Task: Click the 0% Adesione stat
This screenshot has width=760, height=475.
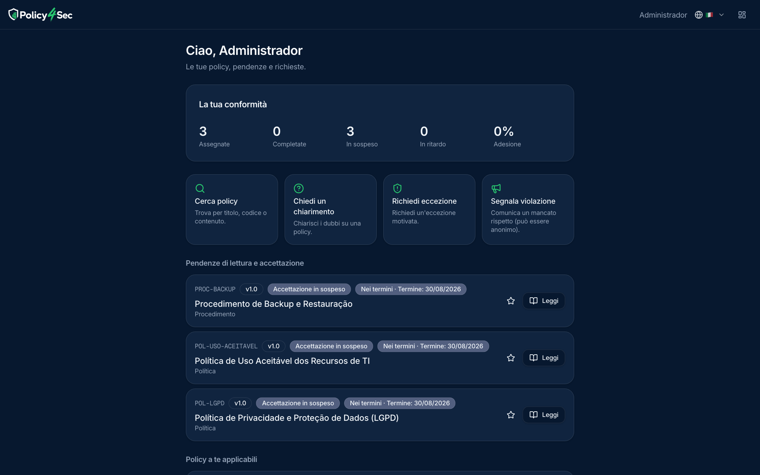Action: (507, 137)
